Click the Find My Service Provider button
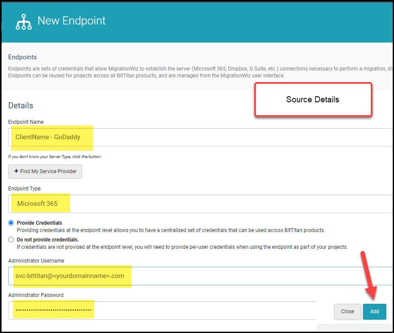The width and height of the screenshot is (394, 333). pyautogui.click(x=45, y=171)
